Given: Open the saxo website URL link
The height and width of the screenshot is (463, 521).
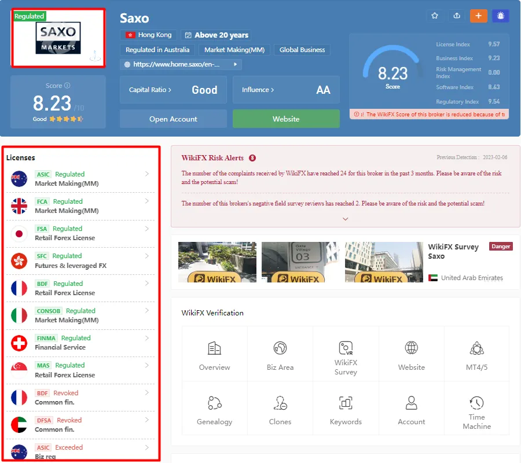Looking at the screenshot, I should tap(176, 64).
